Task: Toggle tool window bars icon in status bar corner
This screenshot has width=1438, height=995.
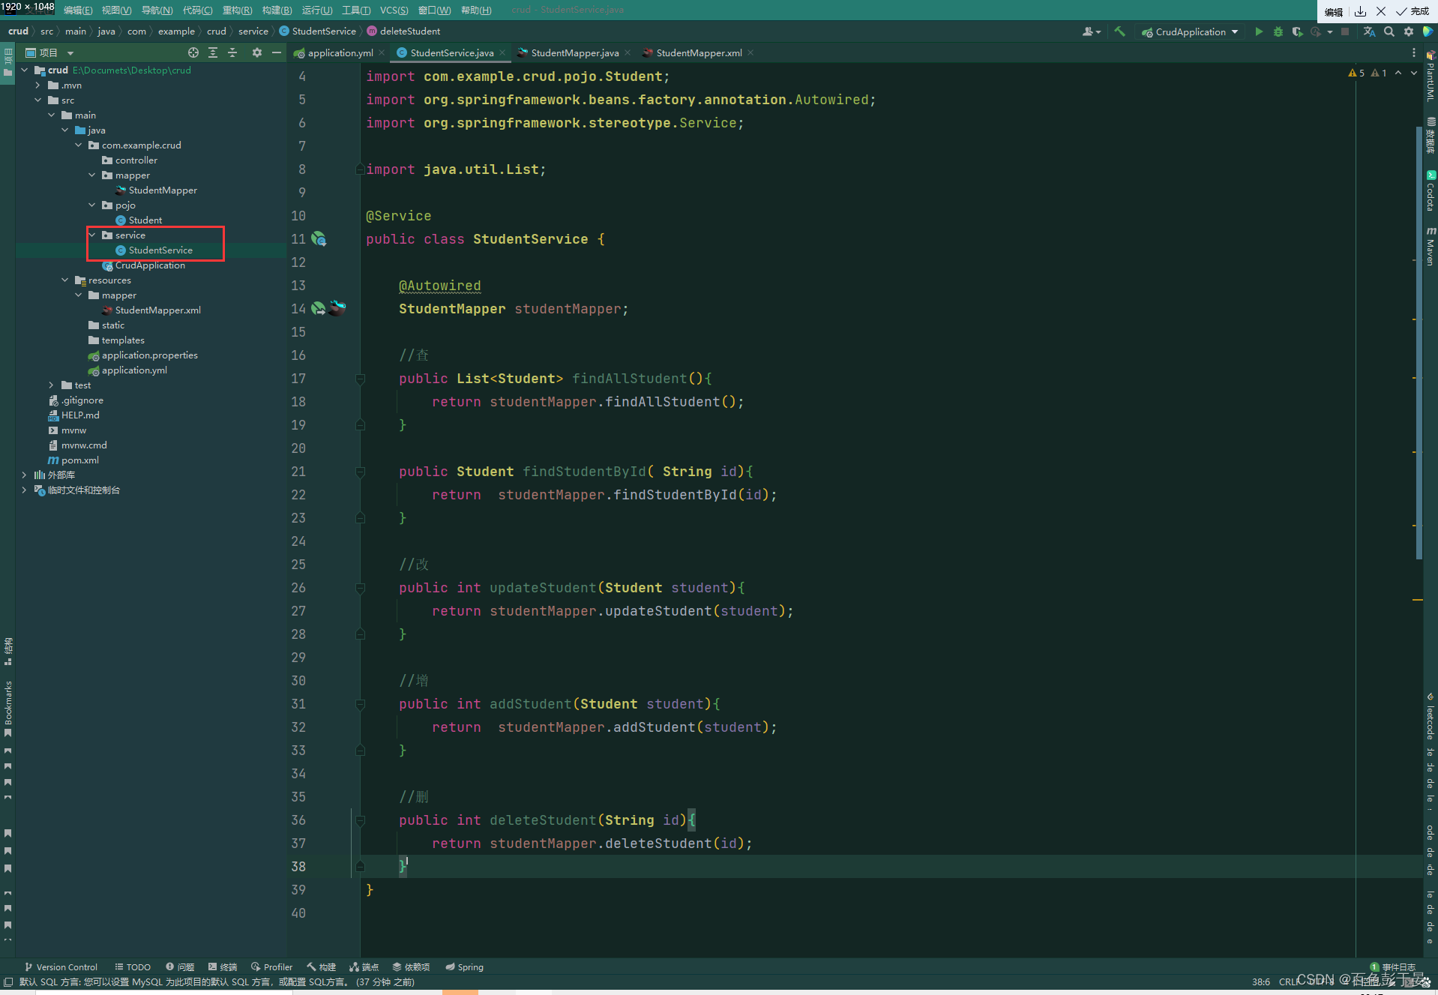Action: pos(7,982)
